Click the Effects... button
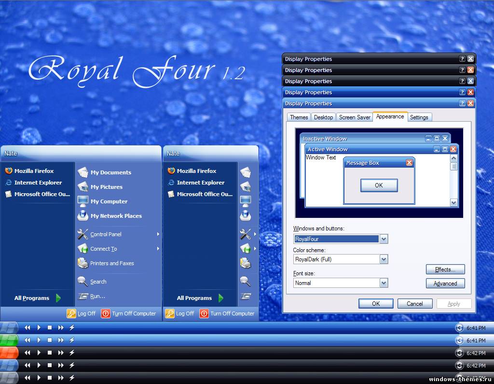 445,270
